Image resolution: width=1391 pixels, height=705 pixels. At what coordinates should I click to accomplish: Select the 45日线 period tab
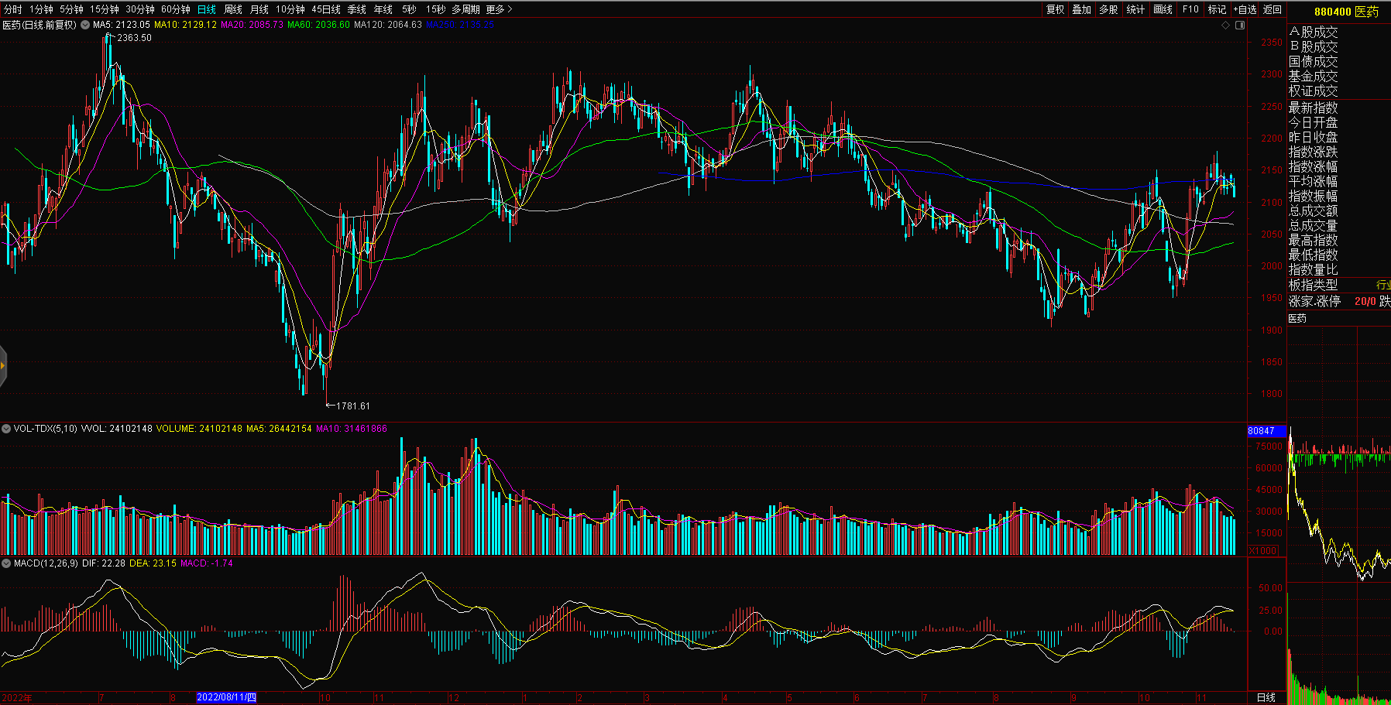326,9
